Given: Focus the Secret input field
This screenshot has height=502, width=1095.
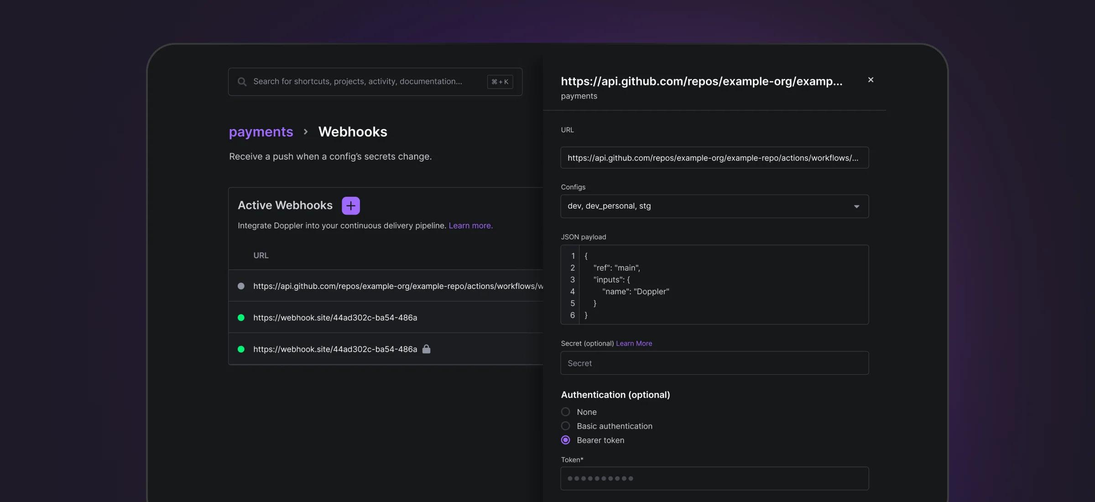Looking at the screenshot, I should coord(714,363).
